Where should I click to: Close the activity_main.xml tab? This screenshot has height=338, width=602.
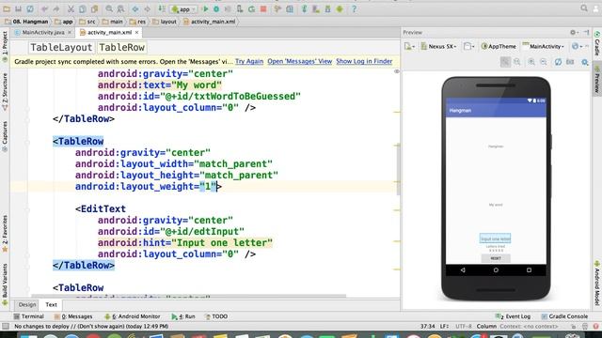(136, 33)
